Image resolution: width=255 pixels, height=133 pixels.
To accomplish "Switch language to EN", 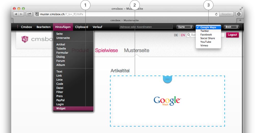I will click(183, 35).
